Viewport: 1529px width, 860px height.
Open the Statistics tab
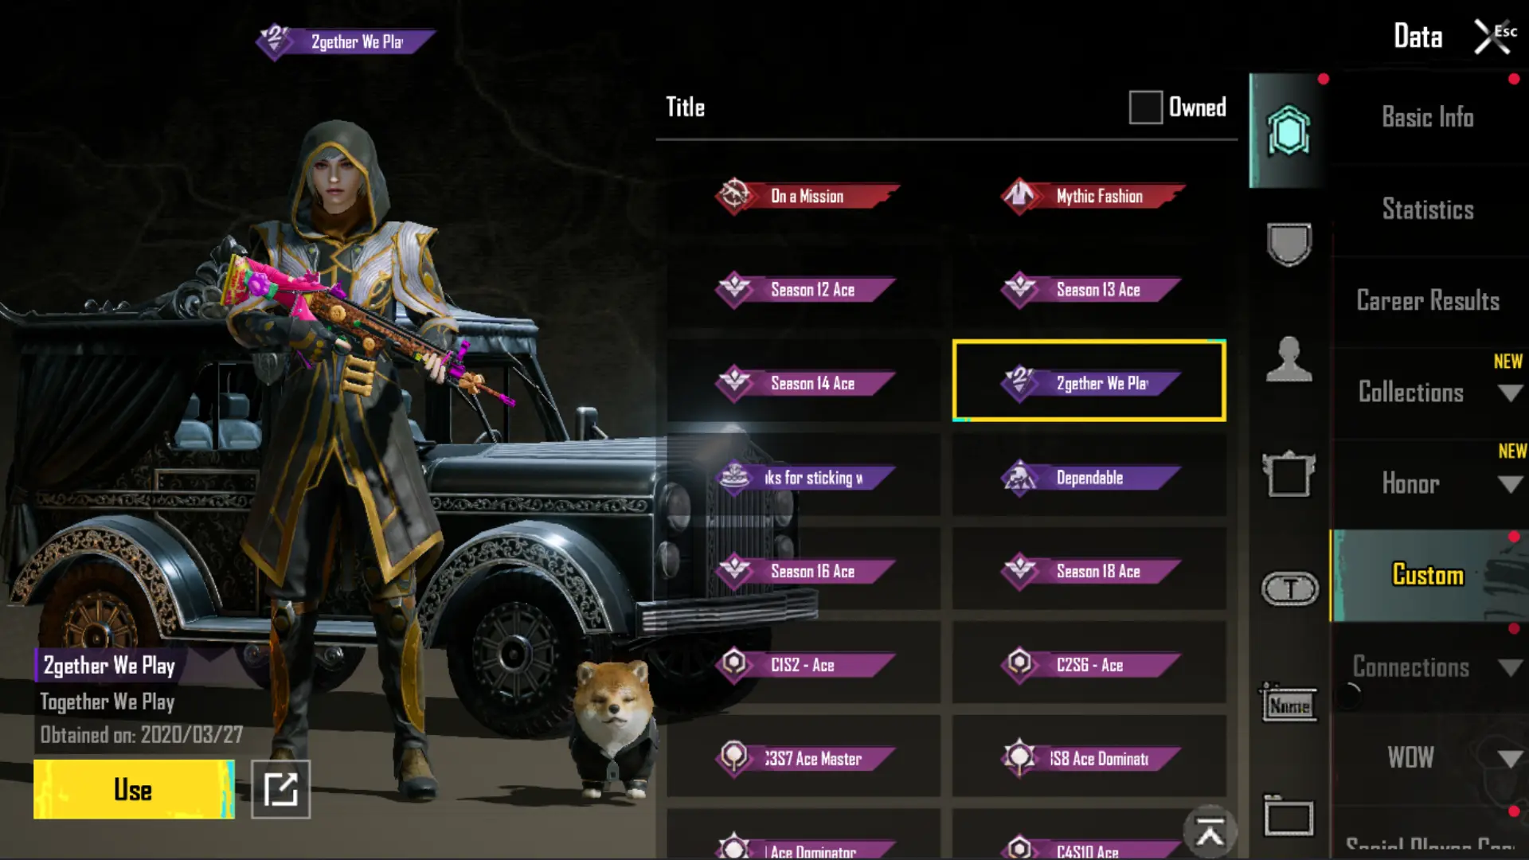(1428, 209)
